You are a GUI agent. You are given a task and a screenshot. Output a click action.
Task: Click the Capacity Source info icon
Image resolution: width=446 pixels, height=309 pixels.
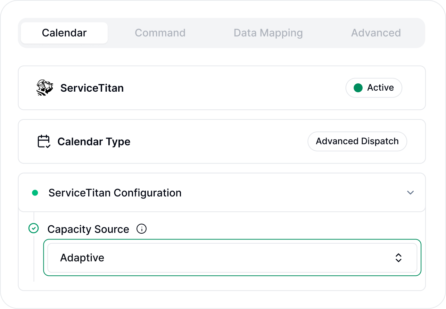point(142,229)
